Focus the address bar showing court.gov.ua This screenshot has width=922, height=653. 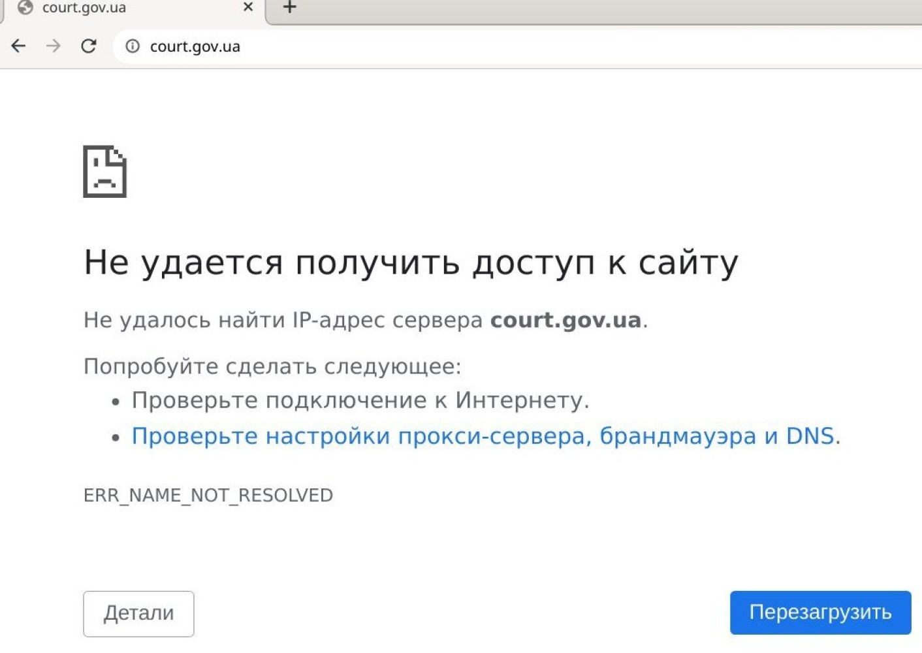tap(457, 46)
